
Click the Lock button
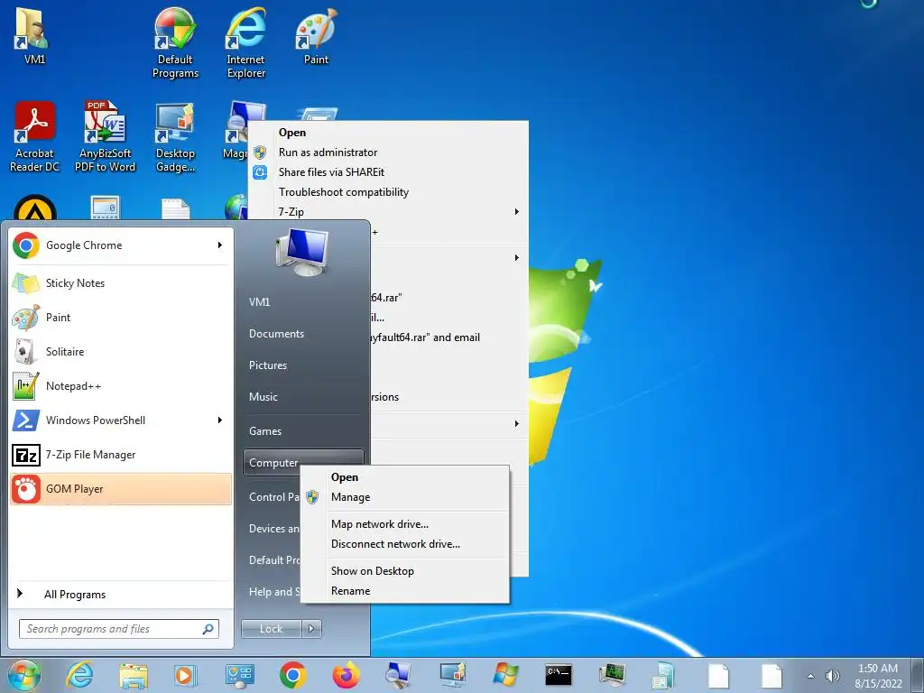coord(272,629)
